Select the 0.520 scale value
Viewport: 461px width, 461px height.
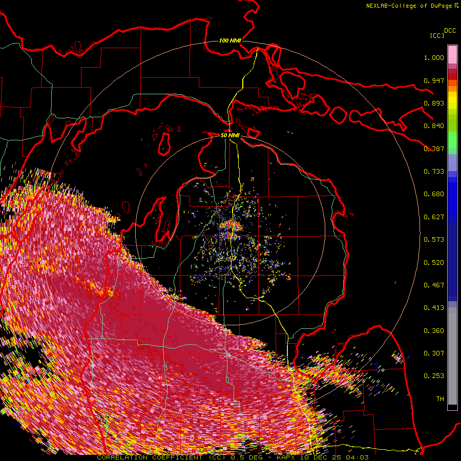click(434, 263)
